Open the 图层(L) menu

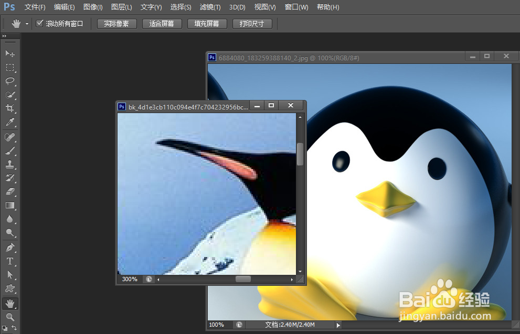coord(121,7)
